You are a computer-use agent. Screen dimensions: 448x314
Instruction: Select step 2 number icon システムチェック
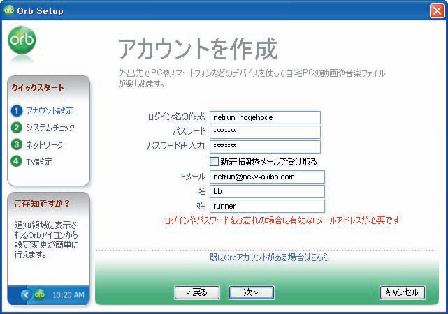pos(17,128)
